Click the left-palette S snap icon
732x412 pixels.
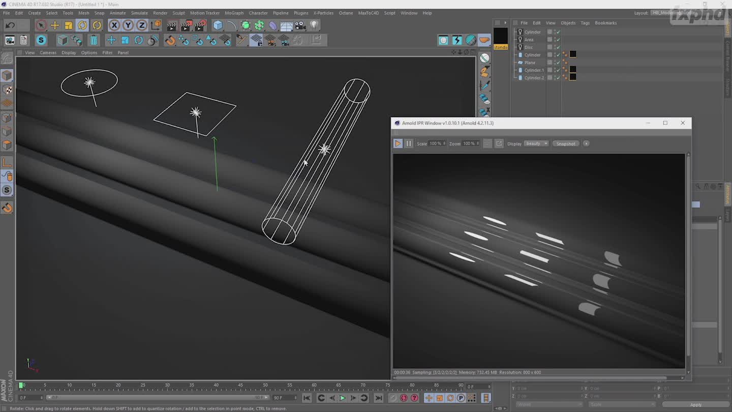click(7, 190)
